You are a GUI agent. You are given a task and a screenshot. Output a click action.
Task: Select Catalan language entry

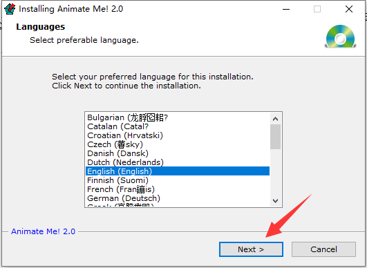[178, 126]
